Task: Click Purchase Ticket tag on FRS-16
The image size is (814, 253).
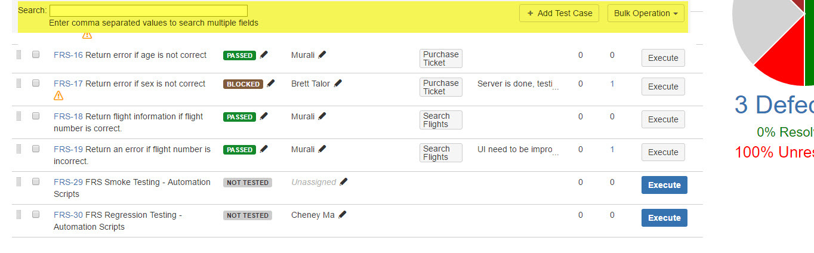Action: click(x=440, y=58)
